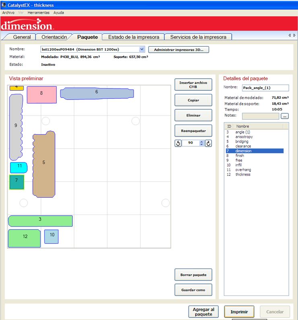Select pink part 8 in preview
Screen dimensions: 298x320
(42, 95)
